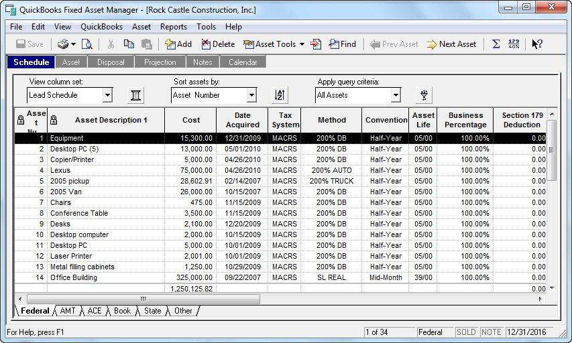Viewport: 572px width, 343px height.
Task: Open the Edit menu
Action: click(x=38, y=27)
